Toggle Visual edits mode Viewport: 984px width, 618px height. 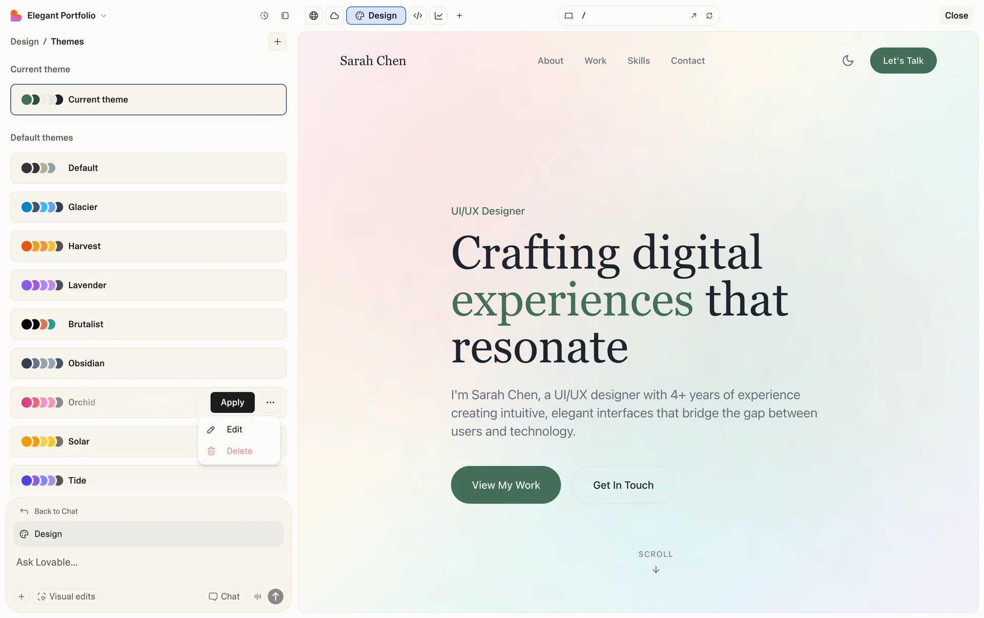click(x=67, y=596)
